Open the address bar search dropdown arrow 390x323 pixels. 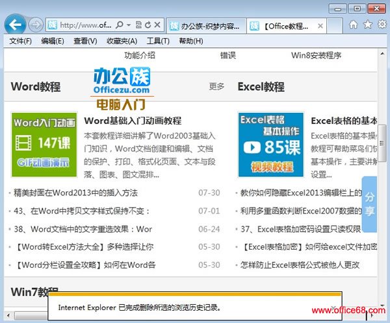(129, 25)
